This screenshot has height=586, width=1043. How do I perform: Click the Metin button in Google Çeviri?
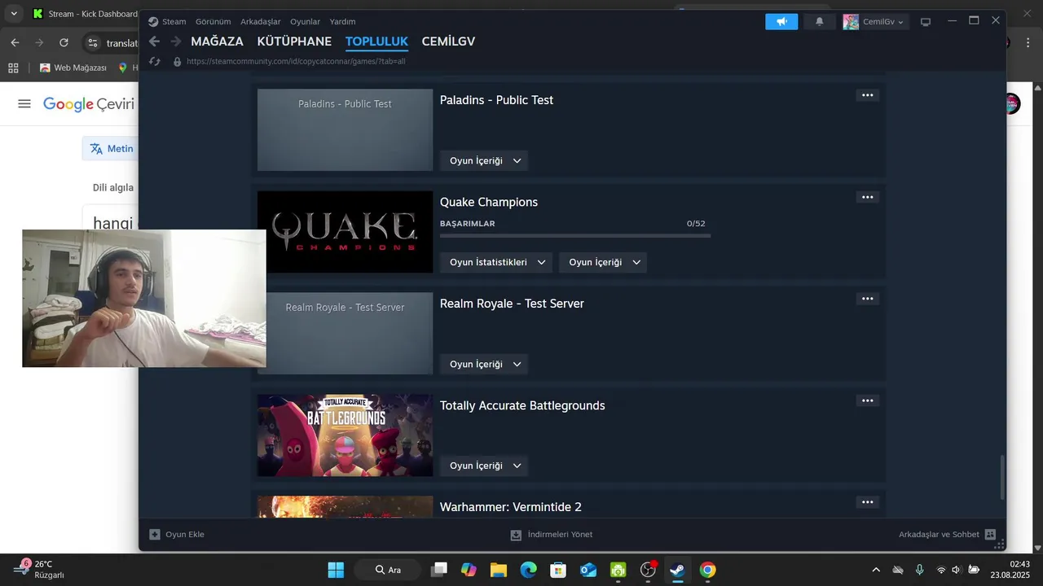(x=112, y=148)
